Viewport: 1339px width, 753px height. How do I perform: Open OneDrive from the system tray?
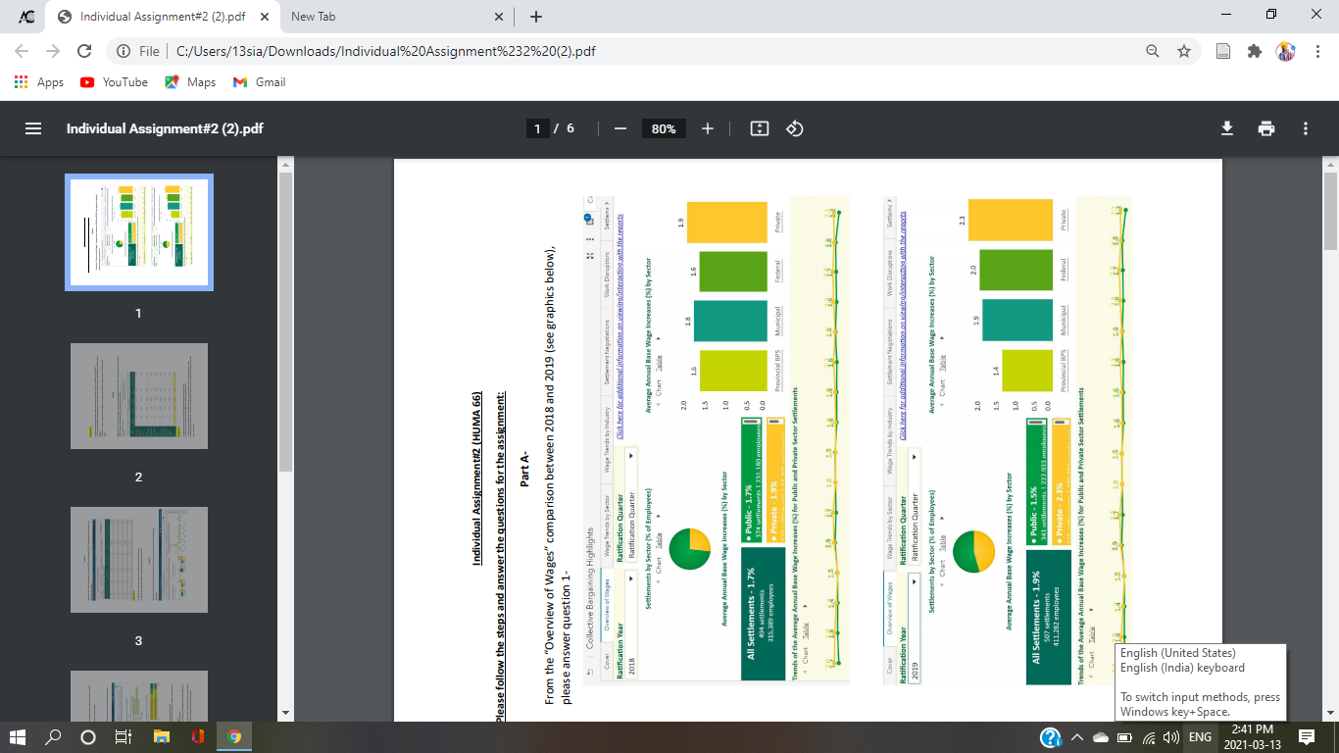(1100, 737)
